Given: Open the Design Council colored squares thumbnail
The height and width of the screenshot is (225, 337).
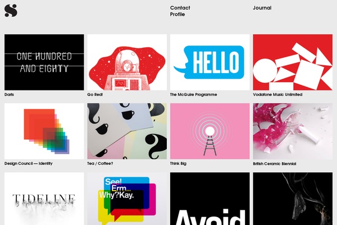Looking at the screenshot, I should click(x=44, y=131).
